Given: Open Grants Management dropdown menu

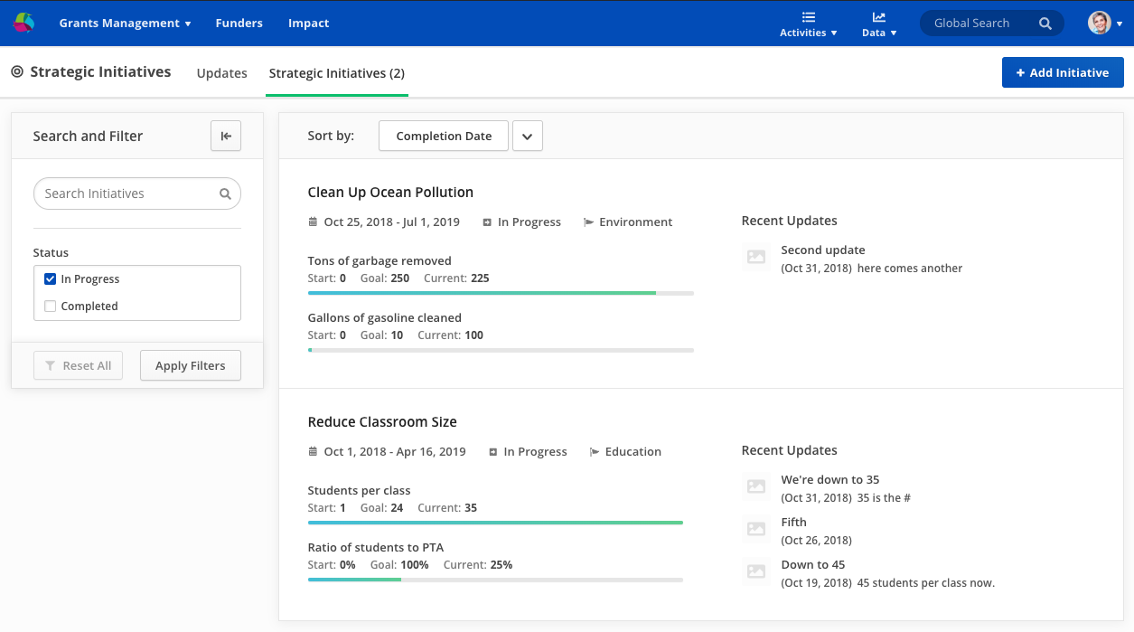Looking at the screenshot, I should click(x=125, y=24).
